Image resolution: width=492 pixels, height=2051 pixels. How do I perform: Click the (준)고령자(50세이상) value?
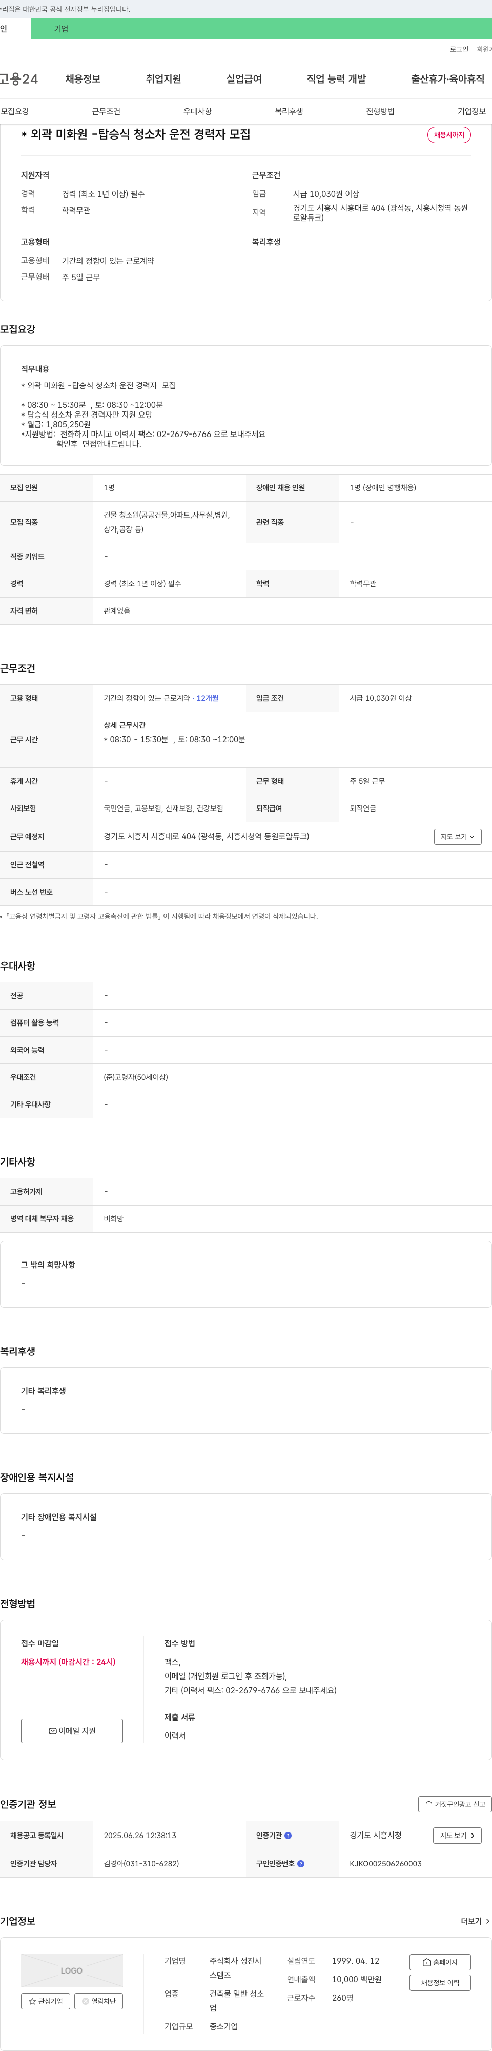[136, 1077]
